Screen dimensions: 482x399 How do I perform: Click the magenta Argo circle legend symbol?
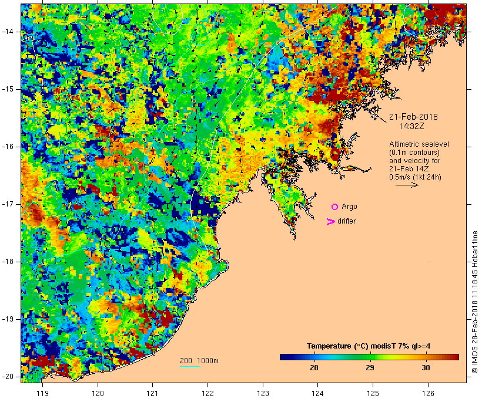pos(335,207)
